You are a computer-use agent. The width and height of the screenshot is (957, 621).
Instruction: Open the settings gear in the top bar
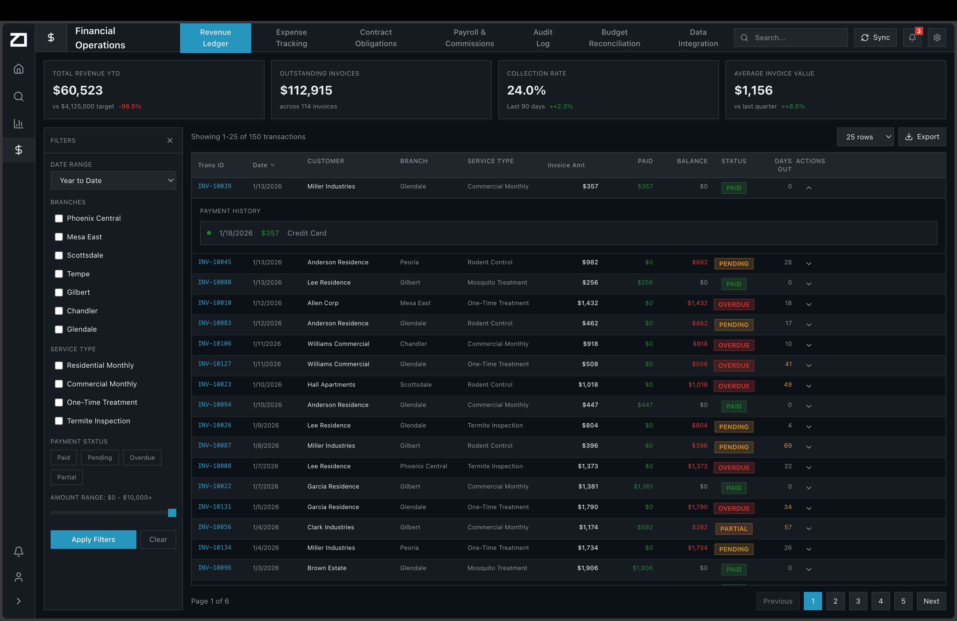[x=937, y=37]
